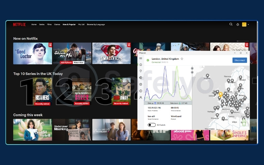This screenshot has height=165, width=264.
Task: Click the WireGuard protocol text
Action: point(176,116)
